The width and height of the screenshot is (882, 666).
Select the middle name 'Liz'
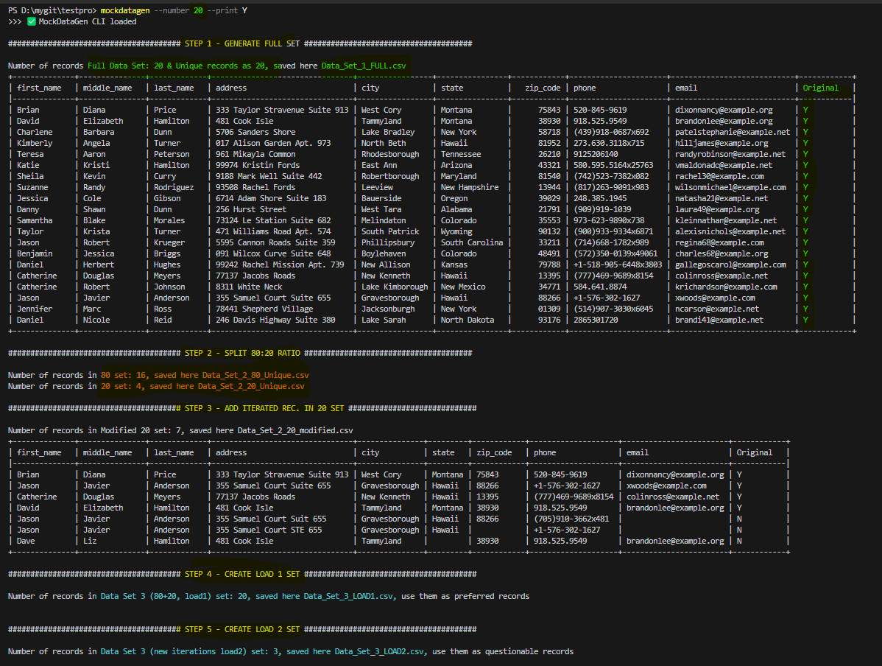pyautogui.click(x=89, y=541)
